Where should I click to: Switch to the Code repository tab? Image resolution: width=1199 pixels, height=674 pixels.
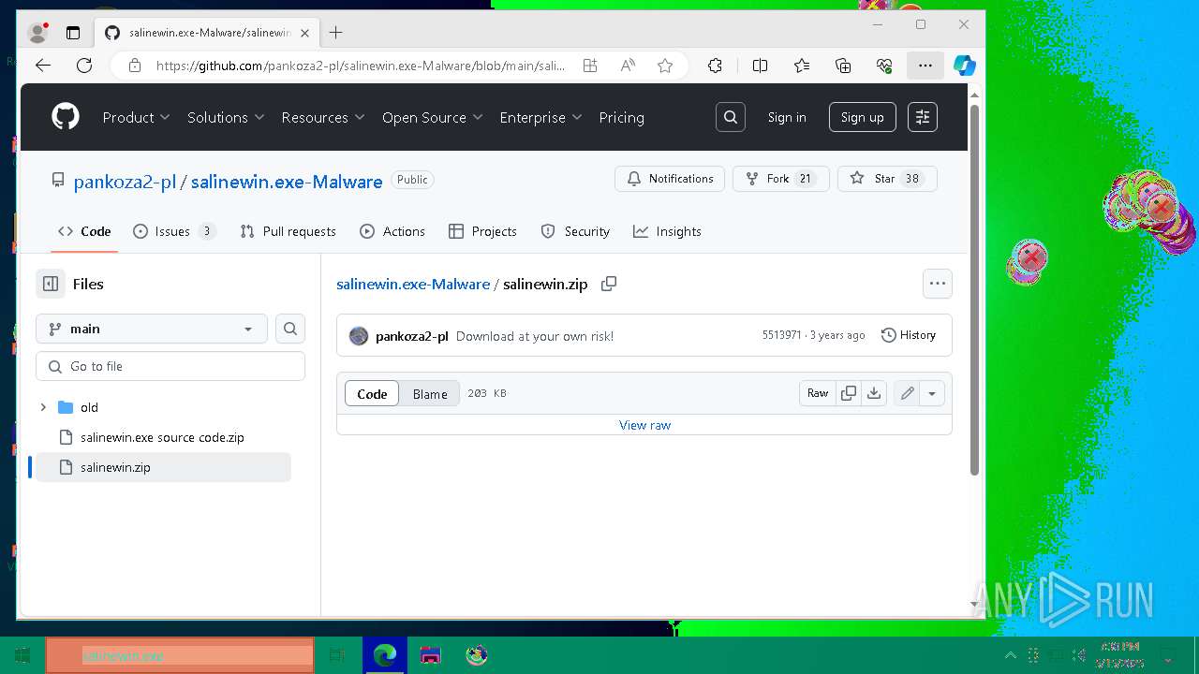84,231
